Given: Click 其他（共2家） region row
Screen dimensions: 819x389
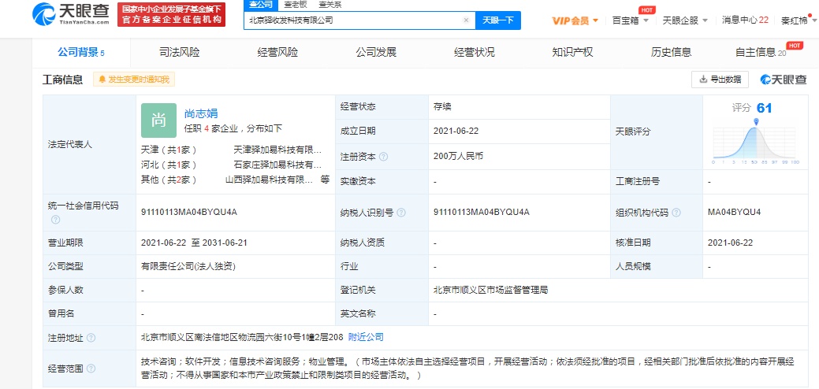Looking at the screenshot, I should 169,180.
